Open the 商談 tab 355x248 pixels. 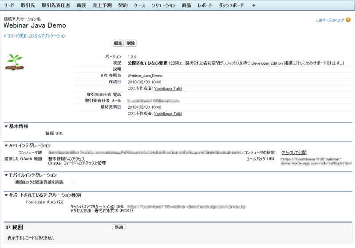81,5
